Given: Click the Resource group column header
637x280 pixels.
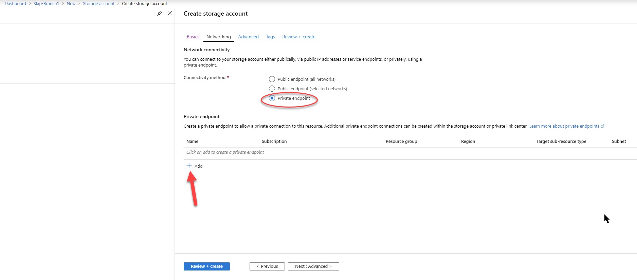Looking at the screenshot, I should point(401,141).
